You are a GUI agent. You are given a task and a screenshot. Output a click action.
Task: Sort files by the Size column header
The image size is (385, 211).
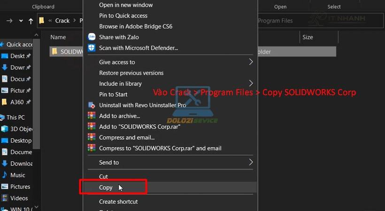(308, 37)
